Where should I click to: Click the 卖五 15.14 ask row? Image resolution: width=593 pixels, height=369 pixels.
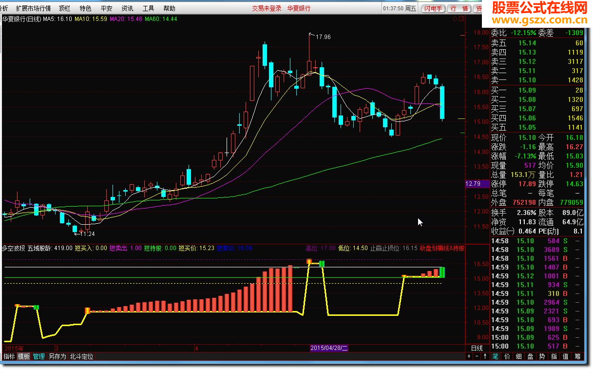click(537, 43)
